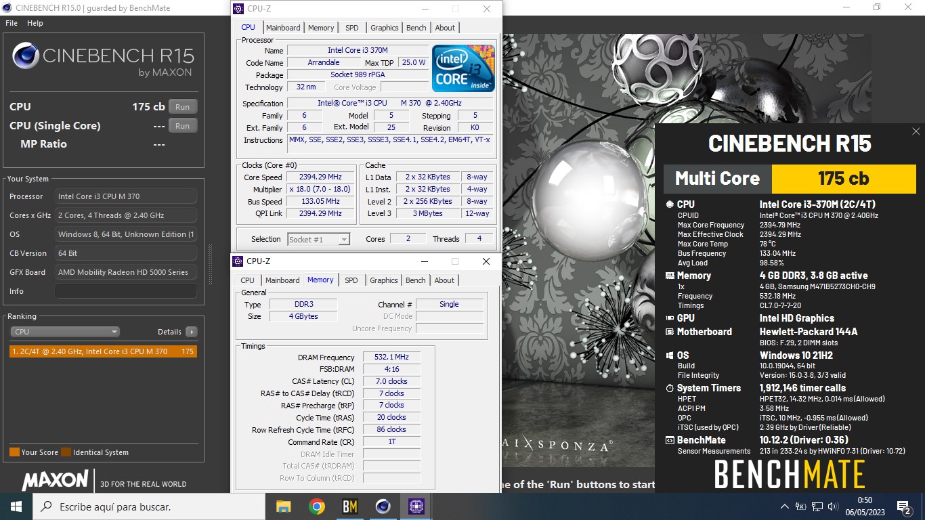Click the Motherboard icon in BenchMate panel

tap(670, 332)
